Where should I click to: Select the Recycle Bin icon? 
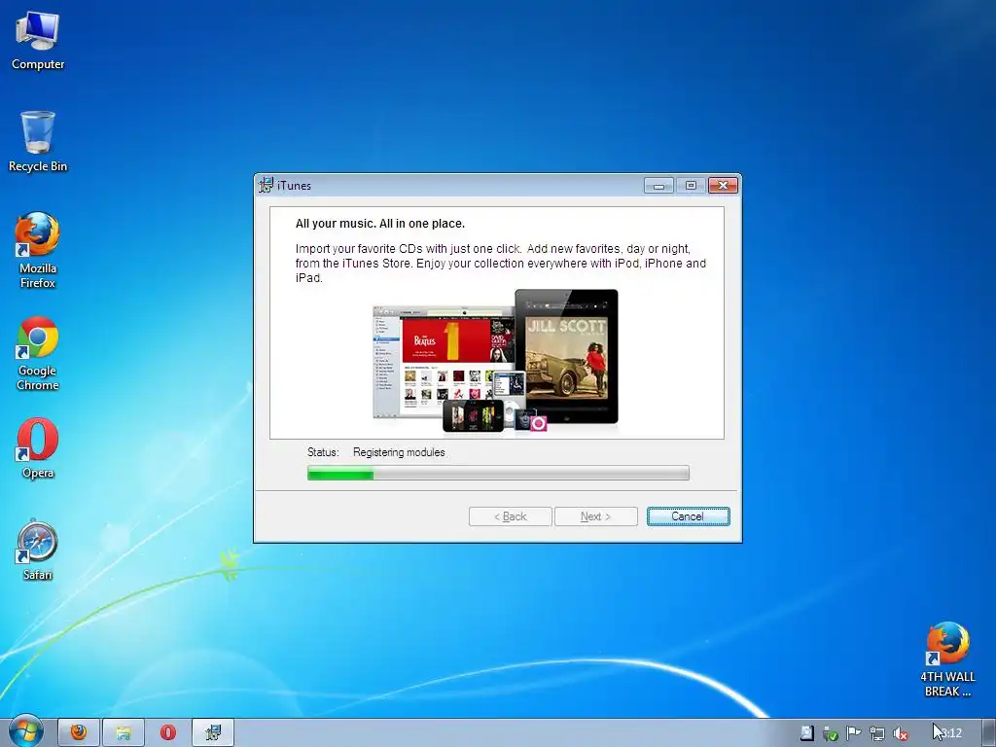tap(38, 142)
